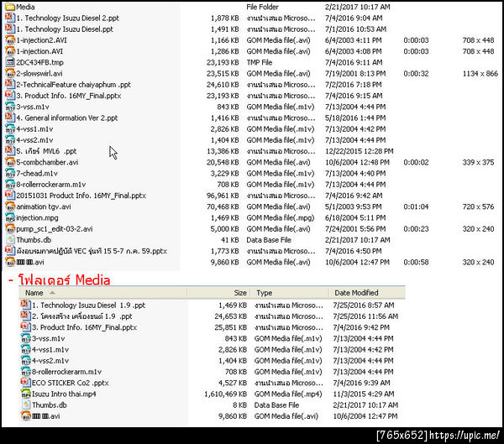Select lower list 8-rollerrockerarm.m1v file name
Screen dimensions: 504x444
pyautogui.click(x=66, y=371)
